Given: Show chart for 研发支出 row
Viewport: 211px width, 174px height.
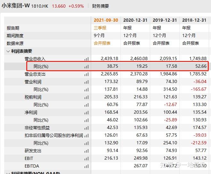Looking at the screenshot, I should point(86,151).
